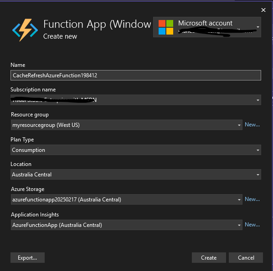
Task: Expand the Microsoft account dropdown arrow
Action: pyautogui.click(x=258, y=27)
